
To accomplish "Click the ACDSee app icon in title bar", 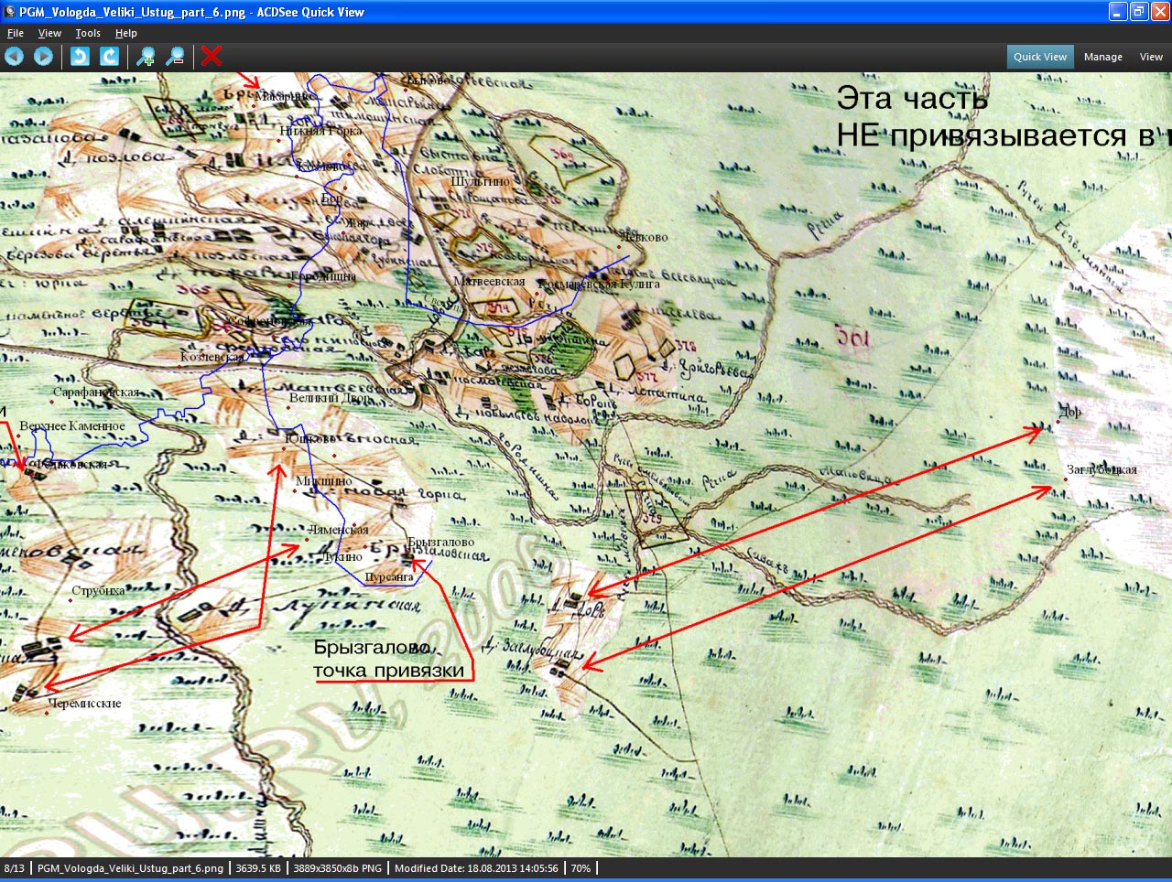I will [9, 12].
